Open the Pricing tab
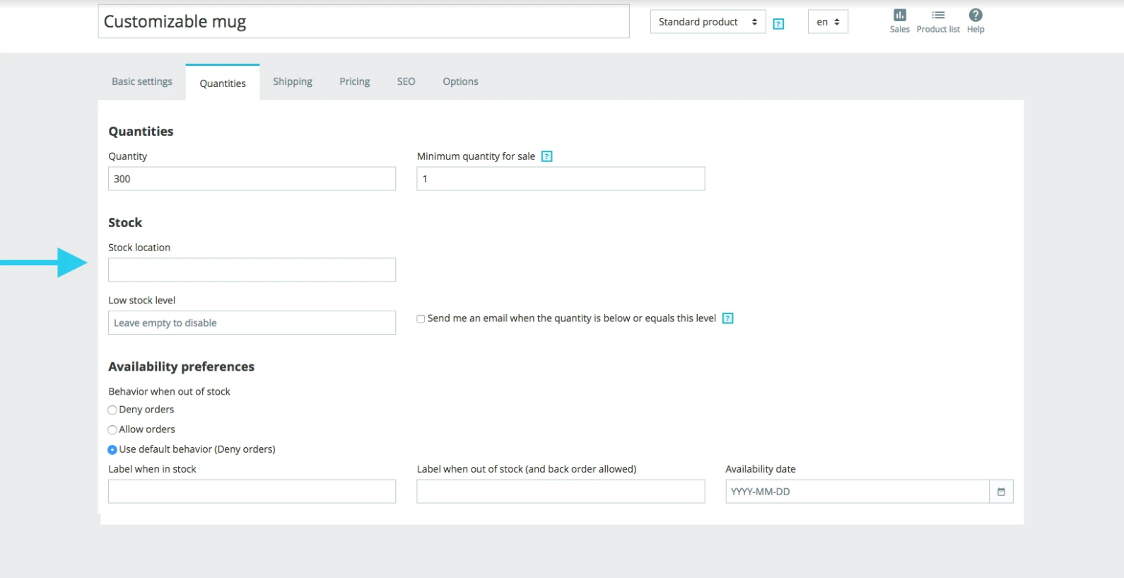1124x578 pixels. (354, 81)
